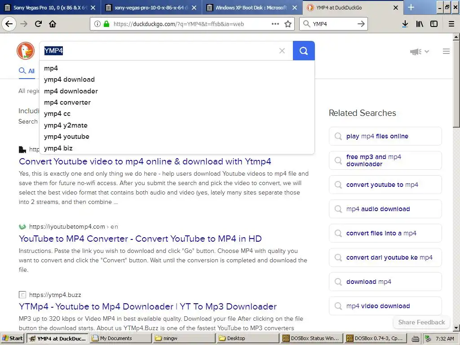Screen dimensions: 460x345
Task: Select related search "mp4 audio download"
Action: click(385, 209)
